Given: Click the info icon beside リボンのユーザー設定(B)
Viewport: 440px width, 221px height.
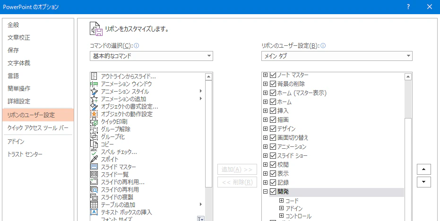Looking at the screenshot, I should 323,46.
